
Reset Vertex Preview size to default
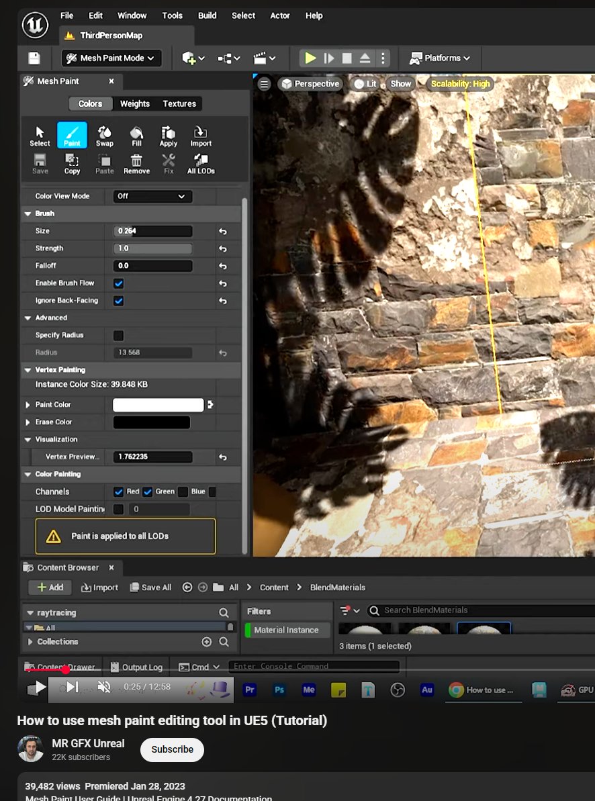223,457
